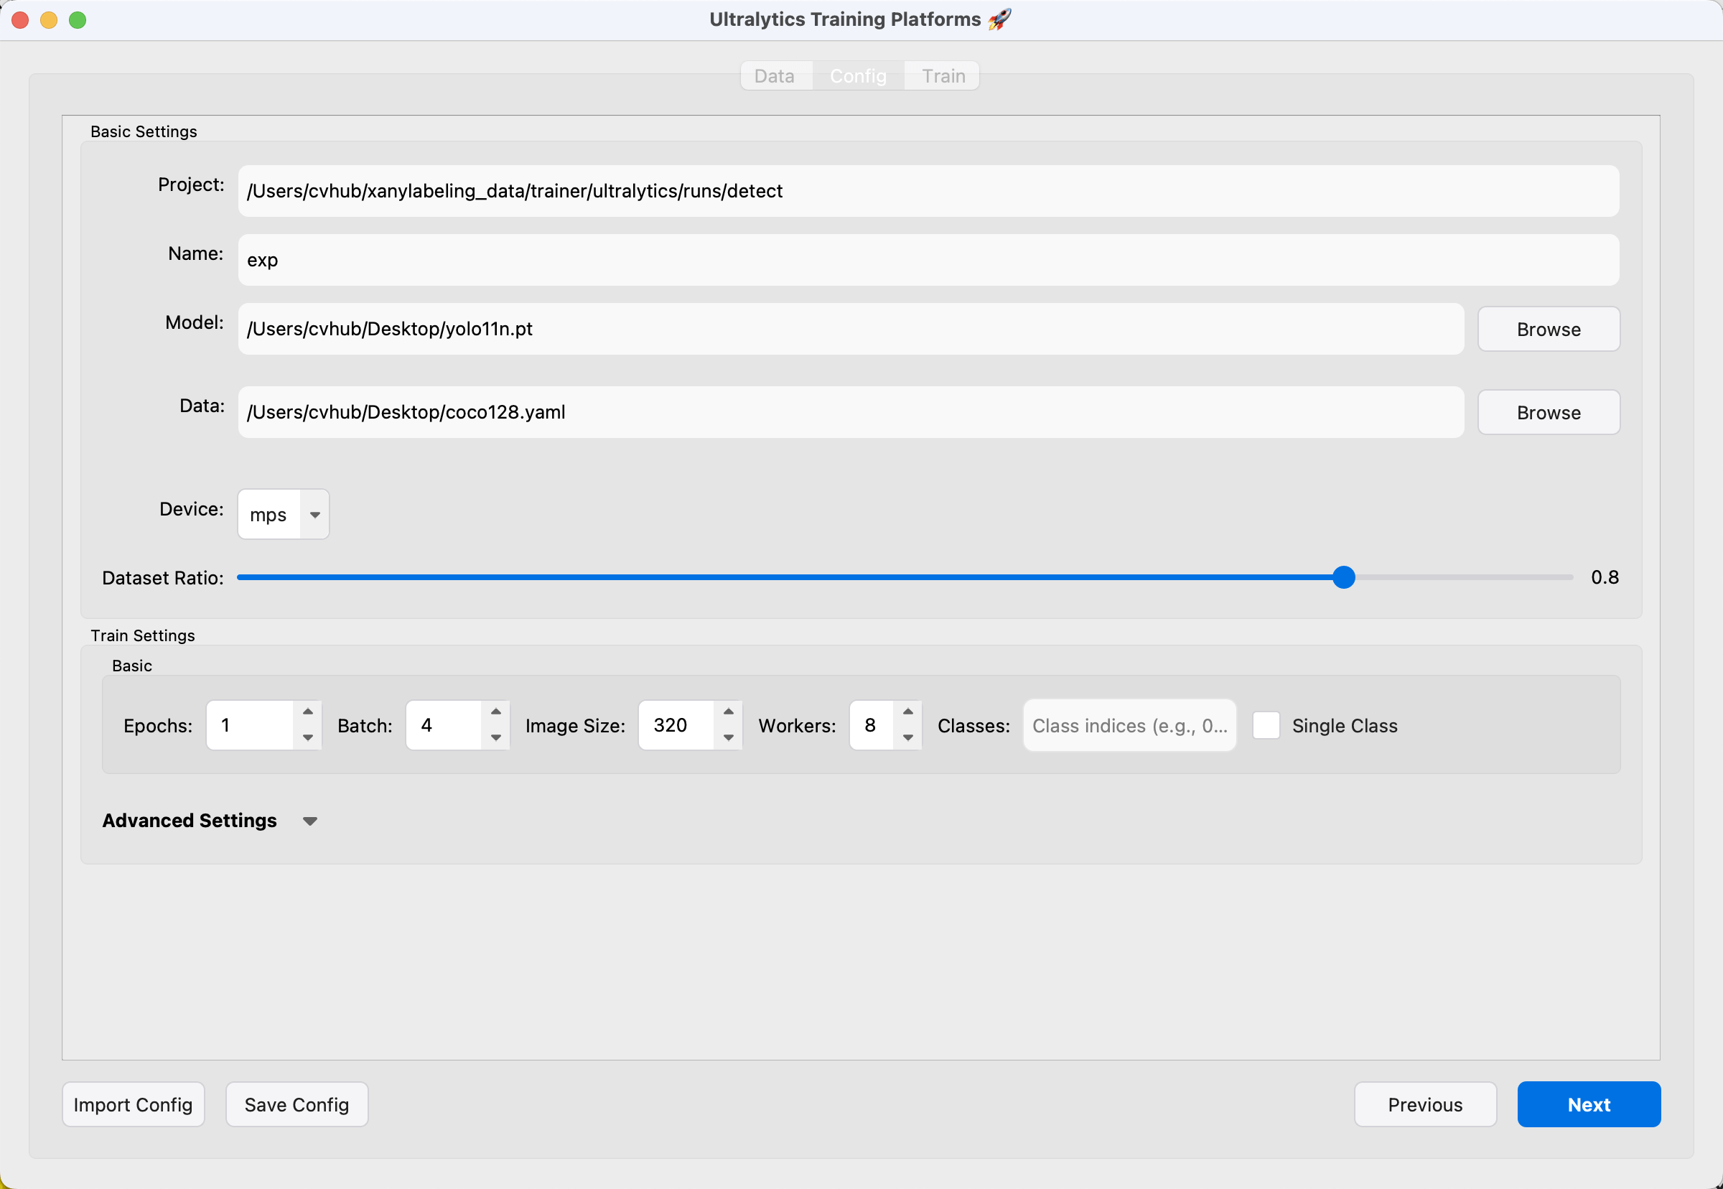Close the Ultralytics Training Platforms window
The width and height of the screenshot is (1723, 1189).
tap(21, 20)
